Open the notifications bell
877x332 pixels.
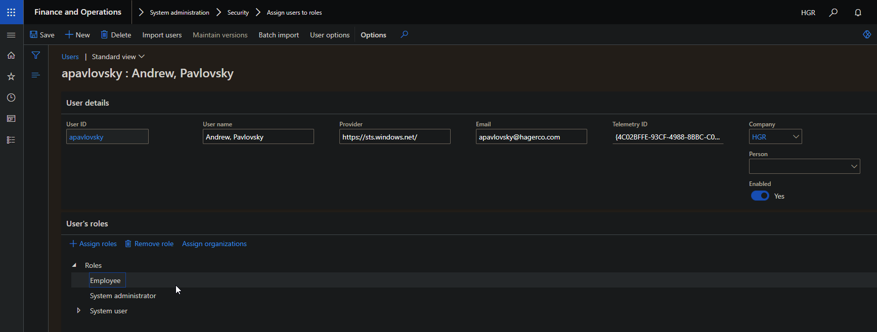point(858,12)
